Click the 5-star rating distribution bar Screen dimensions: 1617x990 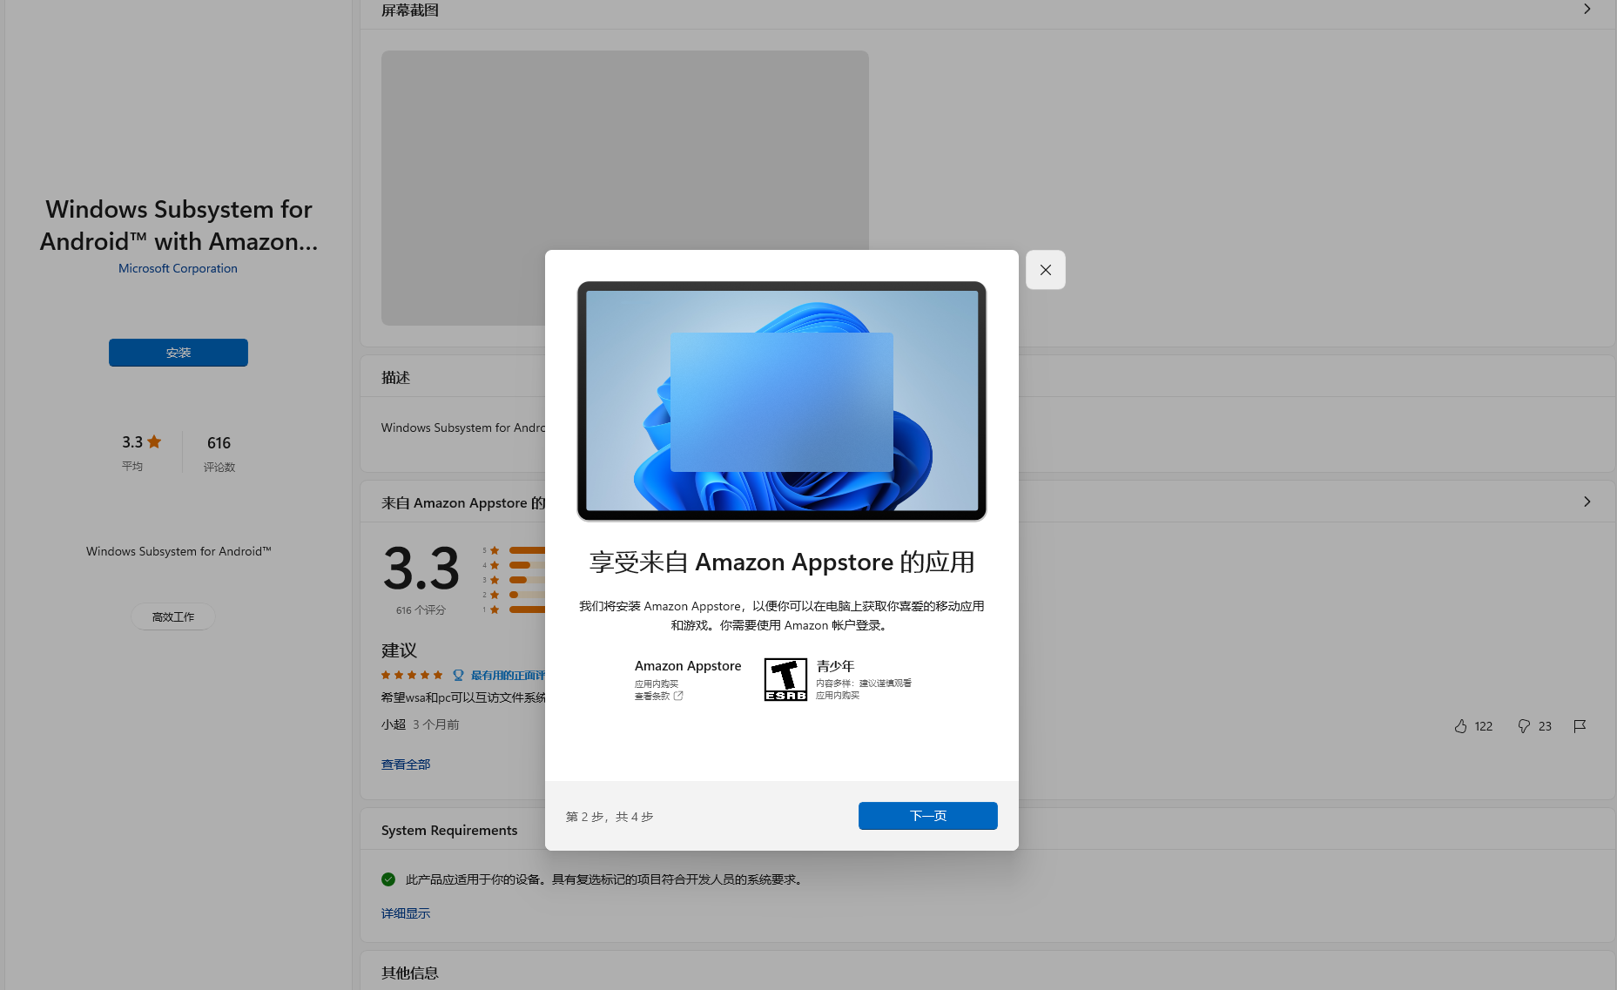pos(527,550)
